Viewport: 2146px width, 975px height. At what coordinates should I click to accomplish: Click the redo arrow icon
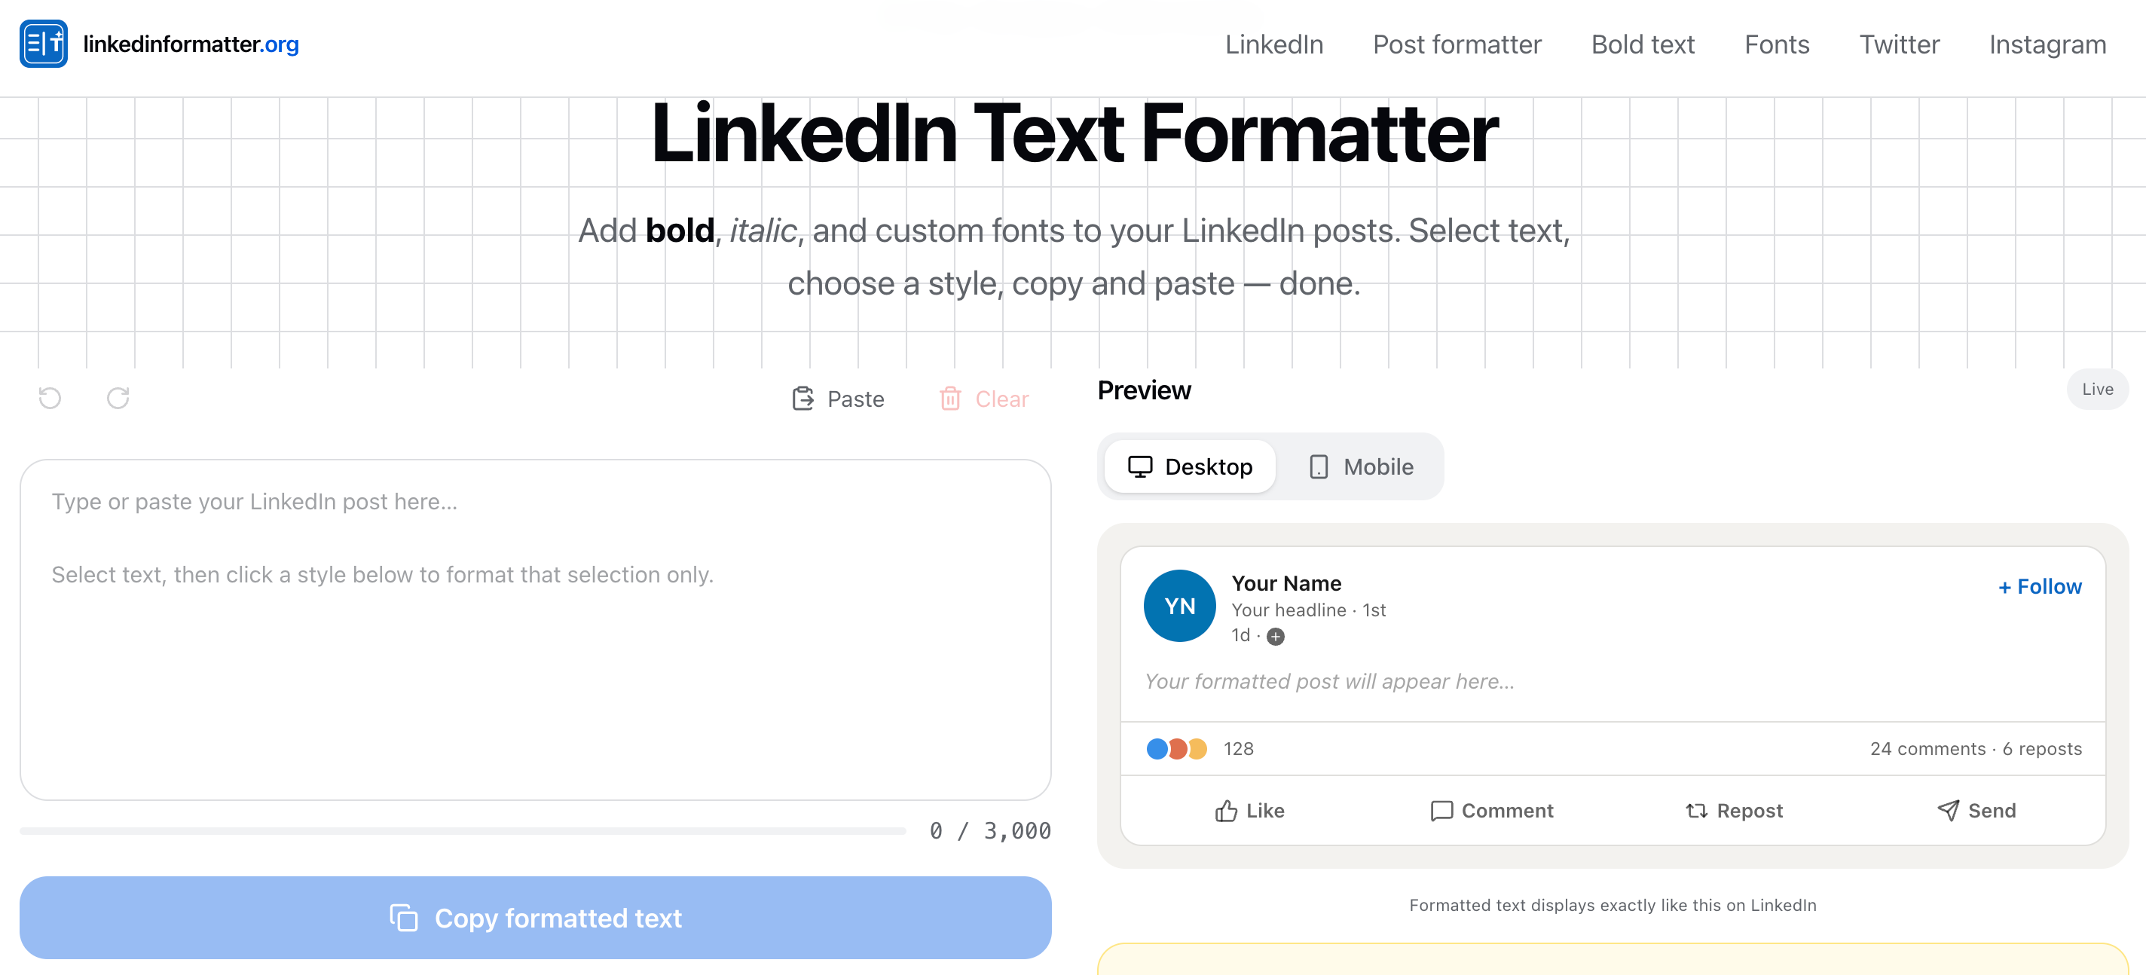[x=118, y=399]
